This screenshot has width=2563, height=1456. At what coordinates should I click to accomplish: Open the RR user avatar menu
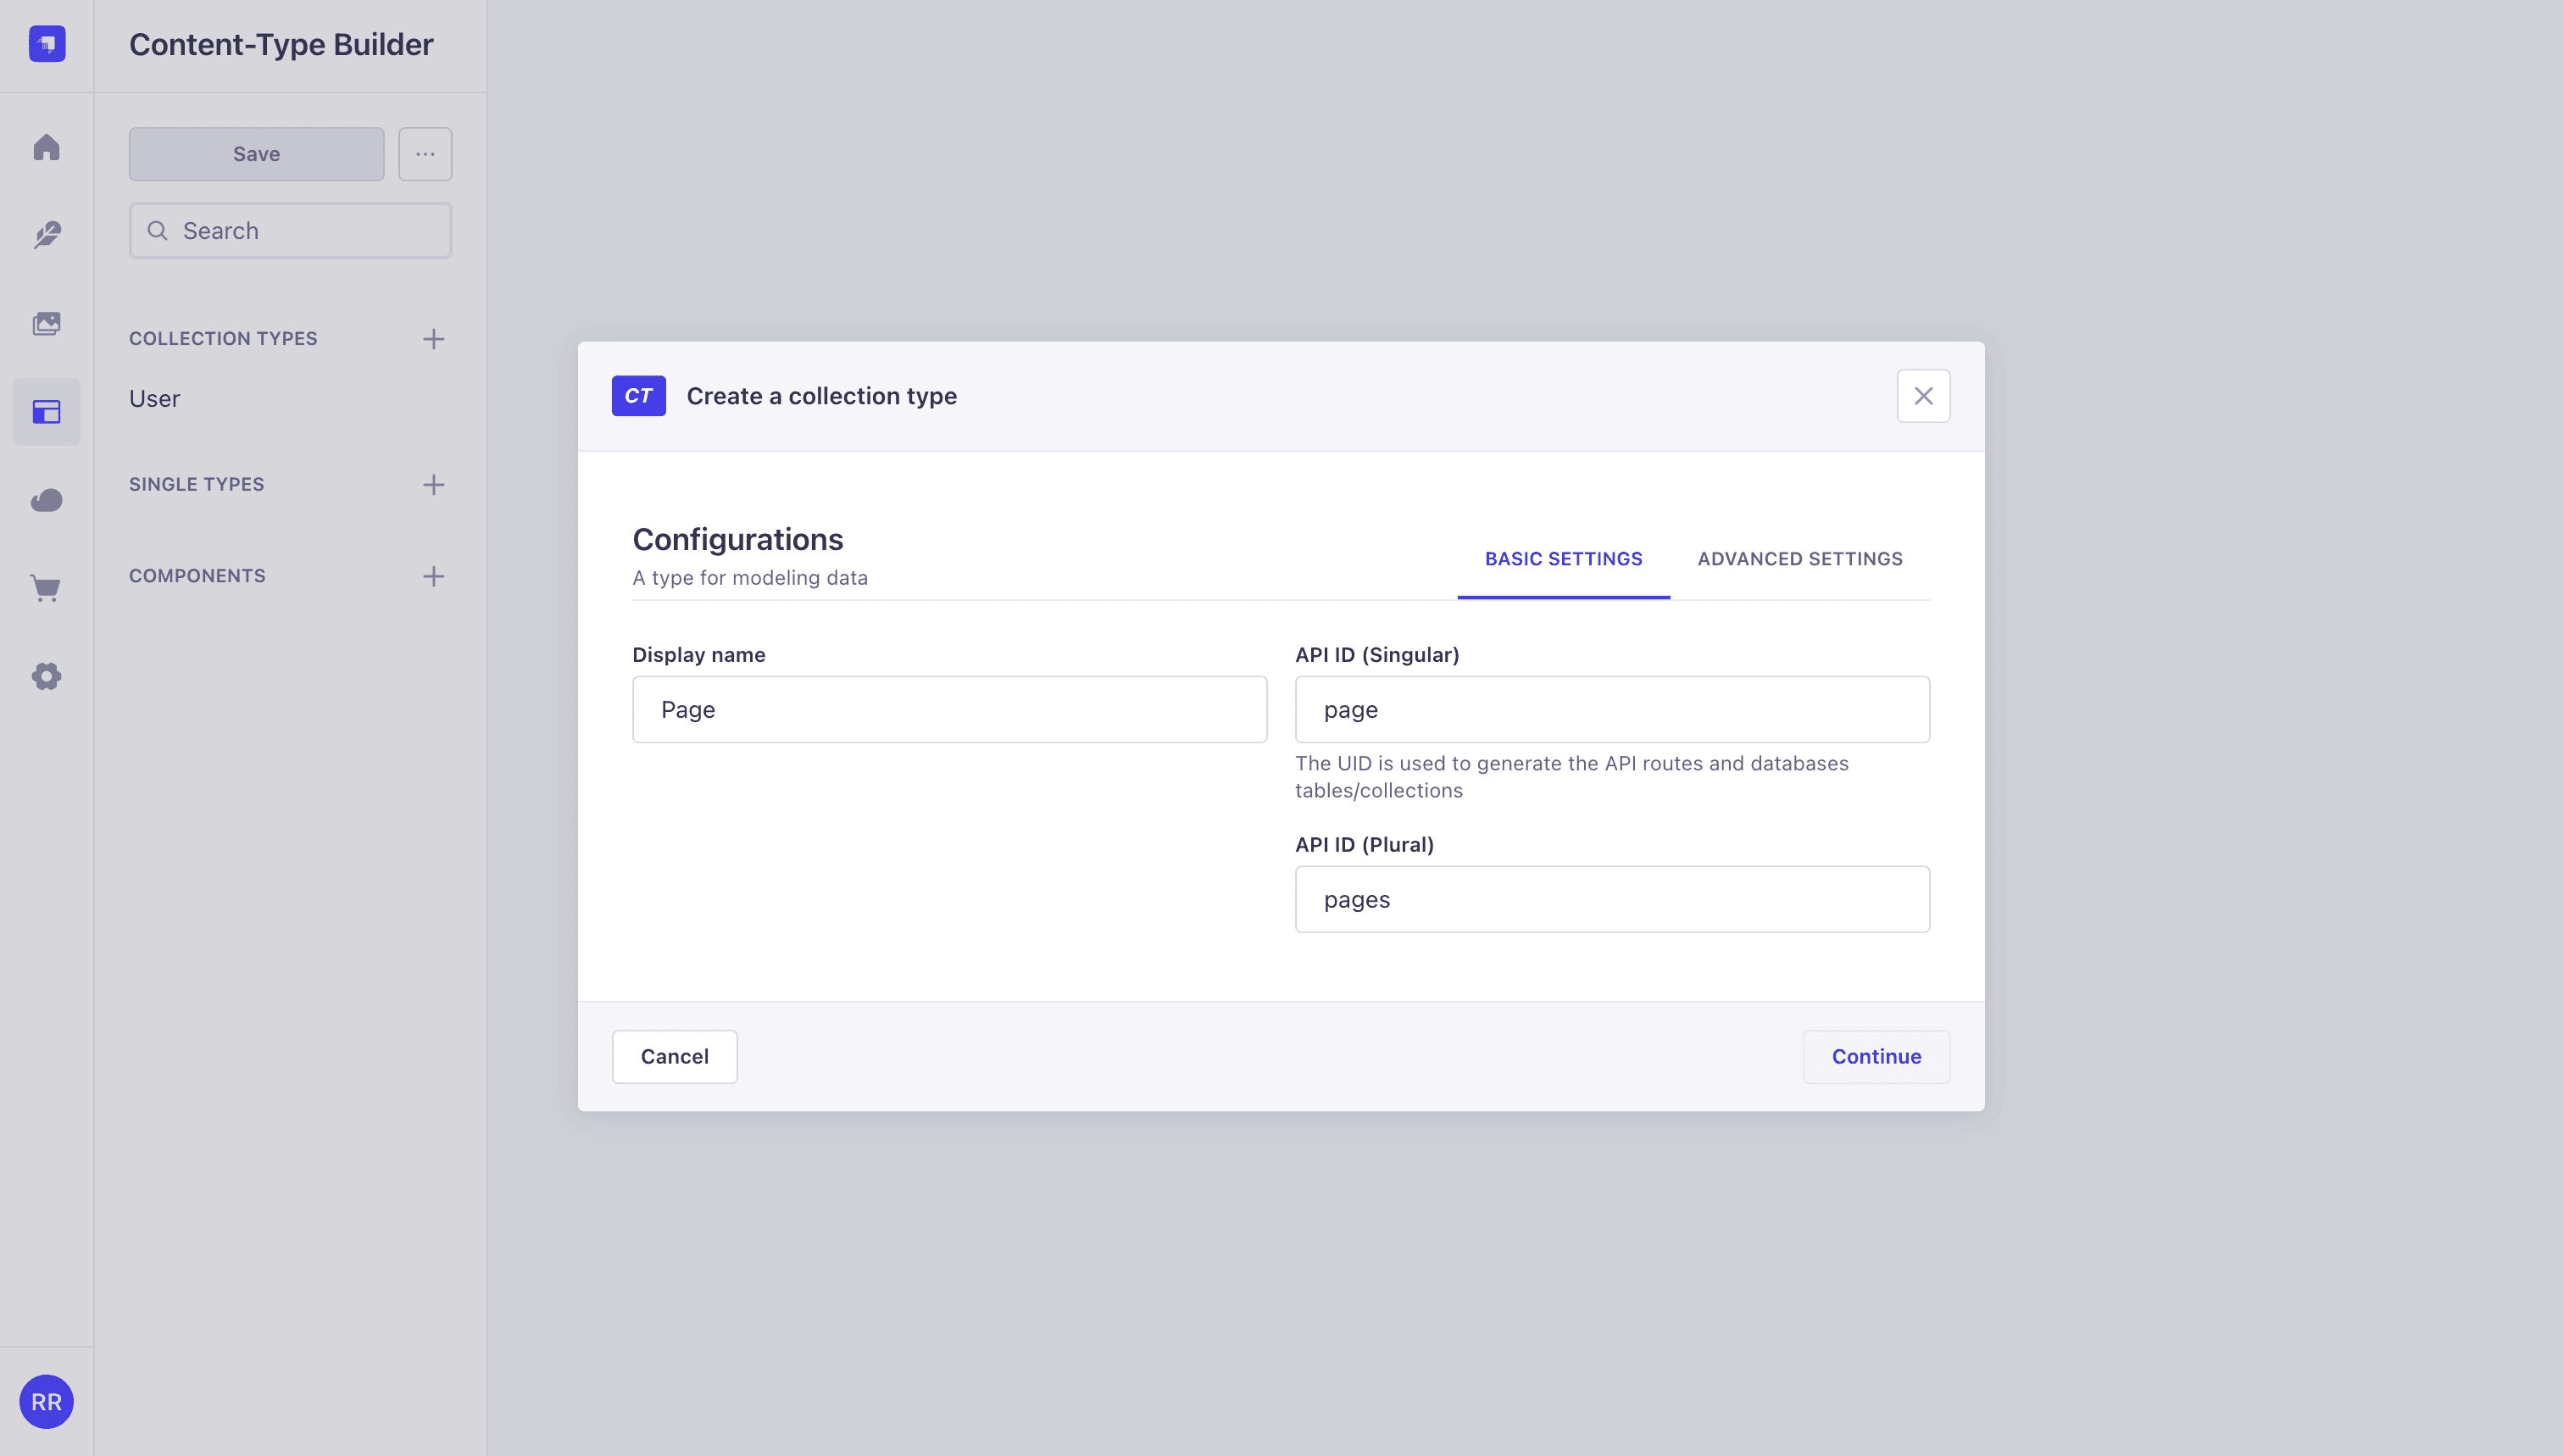[x=46, y=1401]
